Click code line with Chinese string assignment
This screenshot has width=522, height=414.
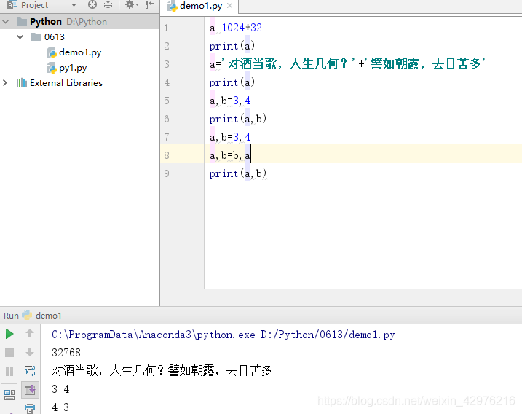coord(347,63)
